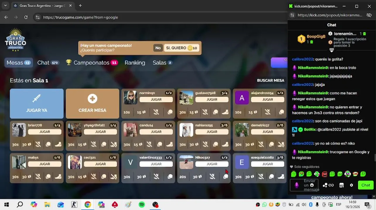Click the Gran Truco Argentino logo
Viewport: 376px width, 210px height.
pos(16,40)
